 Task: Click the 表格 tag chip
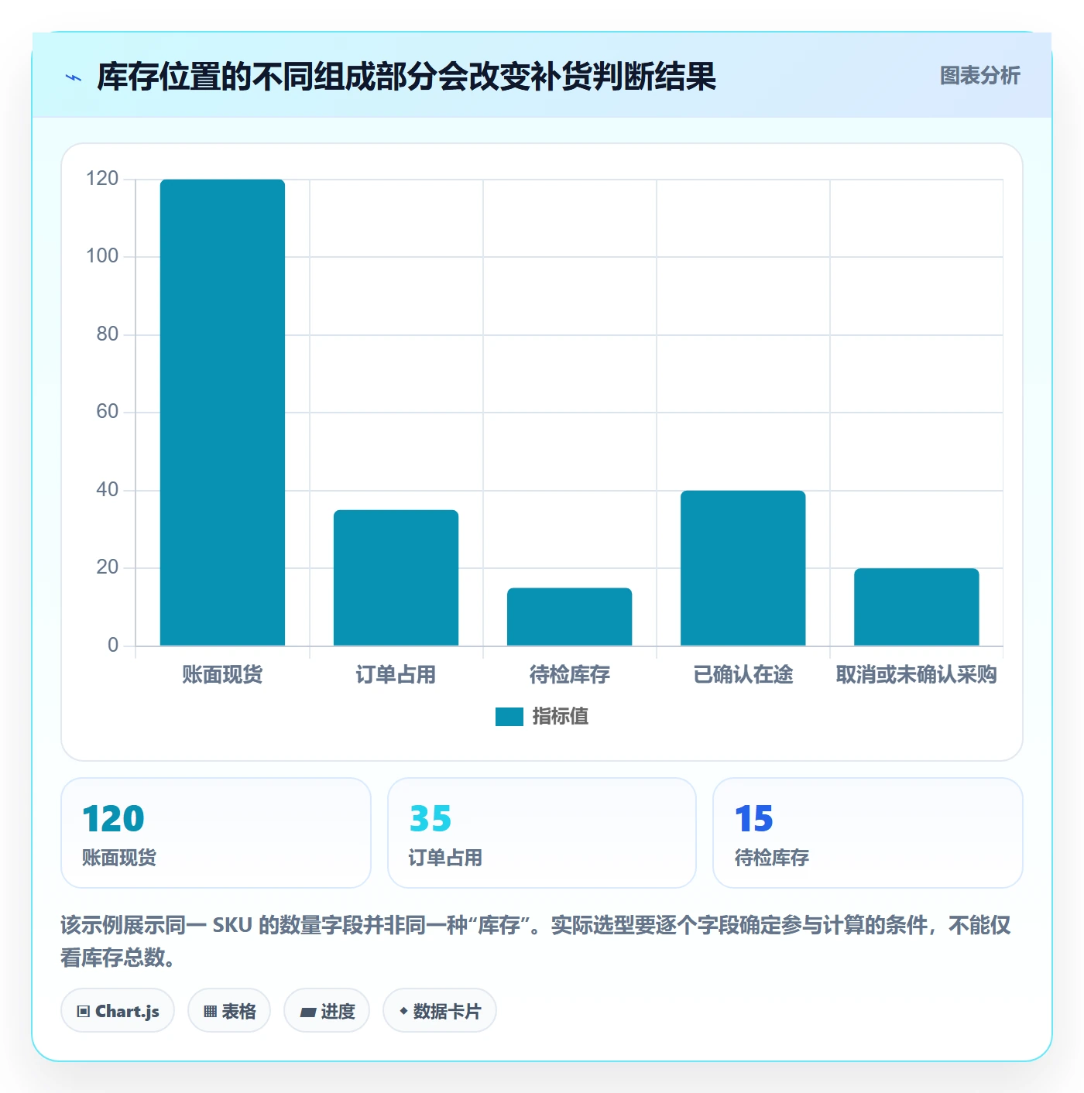point(229,1010)
